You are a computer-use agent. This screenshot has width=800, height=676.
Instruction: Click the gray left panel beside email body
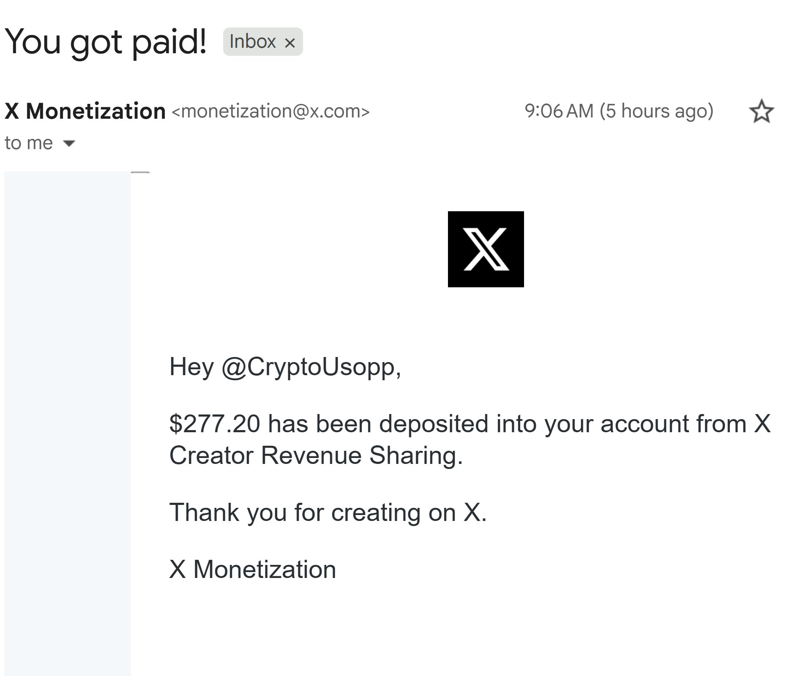68,422
